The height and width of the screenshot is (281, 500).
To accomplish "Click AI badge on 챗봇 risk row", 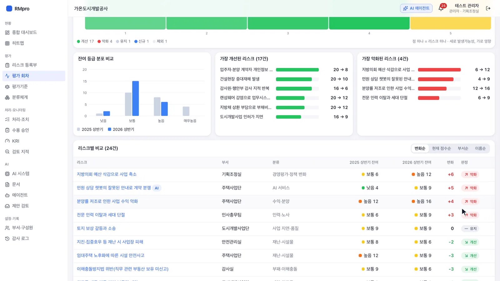I will click(157, 188).
